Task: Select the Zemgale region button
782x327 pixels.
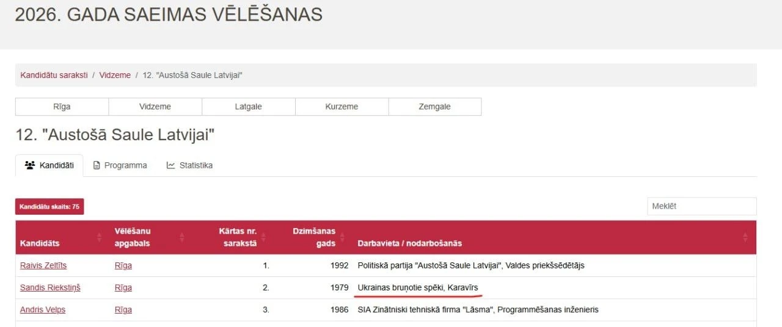Action: click(x=435, y=107)
